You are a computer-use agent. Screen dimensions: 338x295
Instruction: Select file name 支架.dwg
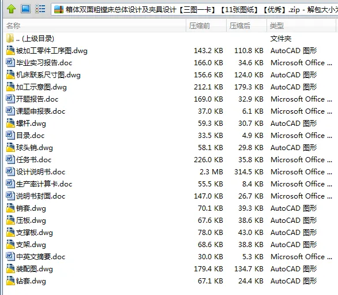[31, 245]
